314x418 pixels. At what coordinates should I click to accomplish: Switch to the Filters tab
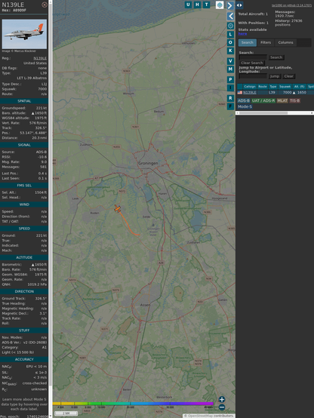(266, 43)
